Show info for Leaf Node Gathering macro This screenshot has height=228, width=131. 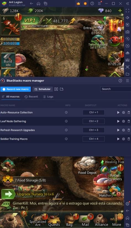pyautogui.click(x=66, y=121)
